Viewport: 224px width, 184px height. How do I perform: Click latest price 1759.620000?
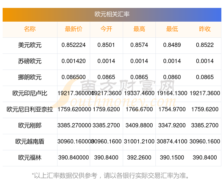[74, 109]
